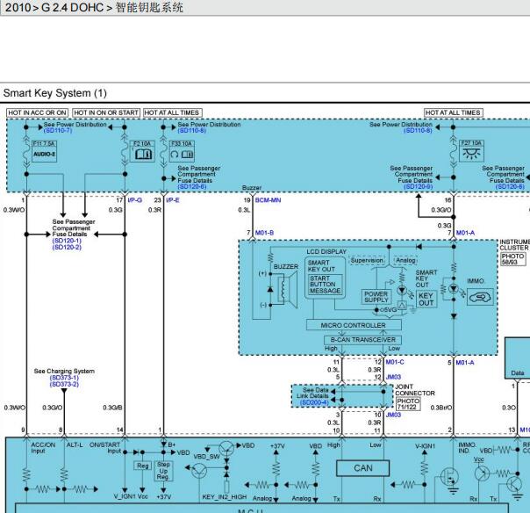The width and height of the screenshot is (530, 513).
Task: Click the buzzer speaker symbol in cluster
Action: (287, 290)
